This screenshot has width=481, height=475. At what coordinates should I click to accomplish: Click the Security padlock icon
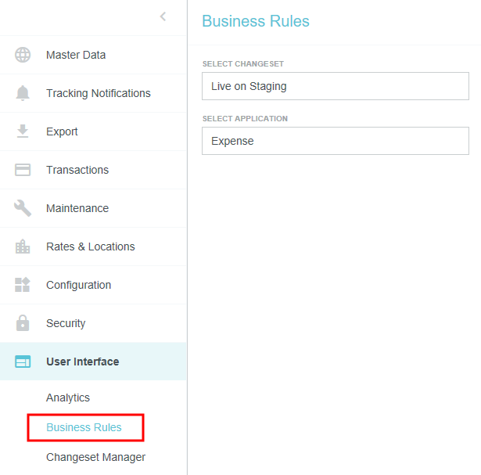[23, 323]
